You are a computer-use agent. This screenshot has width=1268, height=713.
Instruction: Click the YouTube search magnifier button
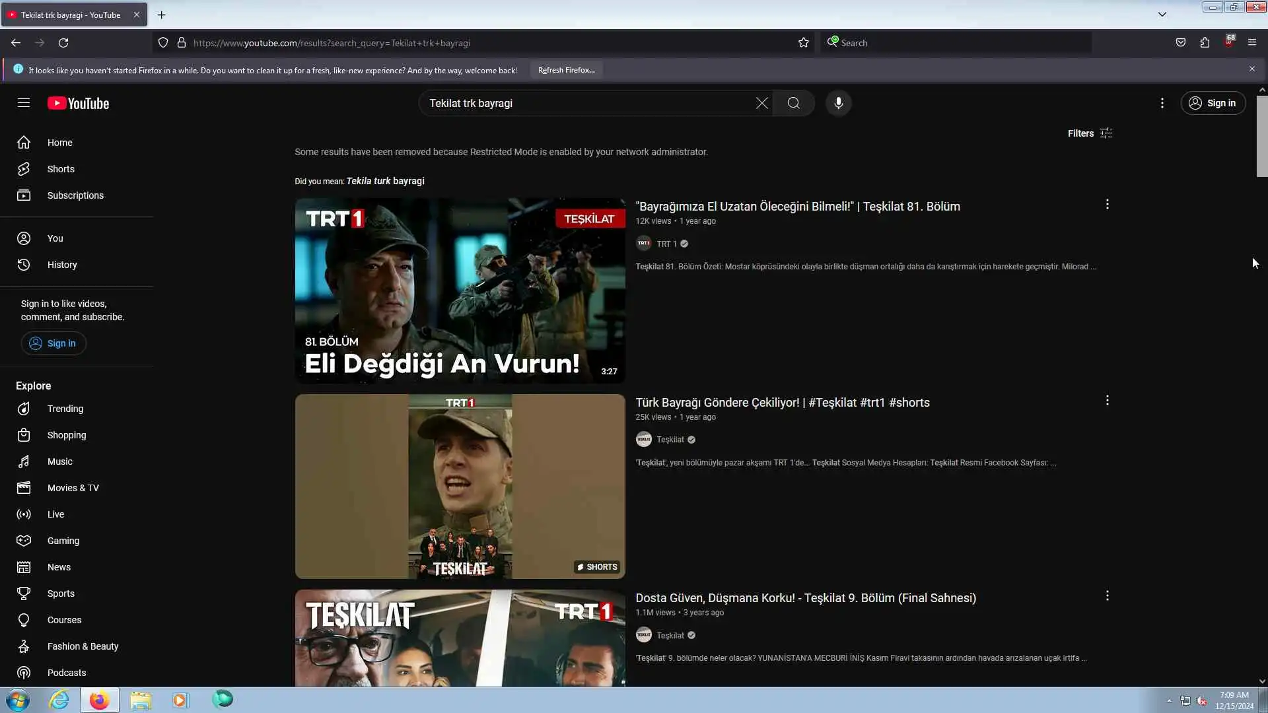[793, 103]
